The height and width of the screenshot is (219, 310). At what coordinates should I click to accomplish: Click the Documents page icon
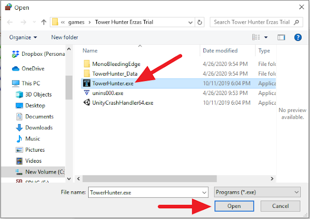pyautogui.click(x=19, y=117)
